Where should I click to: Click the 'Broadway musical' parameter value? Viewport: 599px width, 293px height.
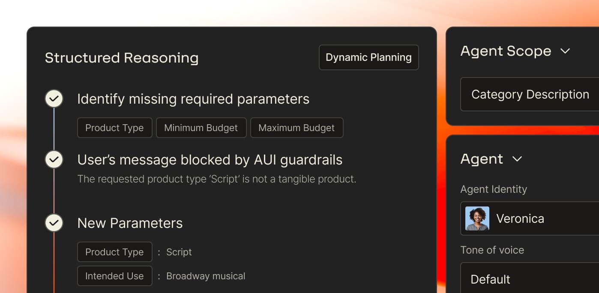(206, 276)
